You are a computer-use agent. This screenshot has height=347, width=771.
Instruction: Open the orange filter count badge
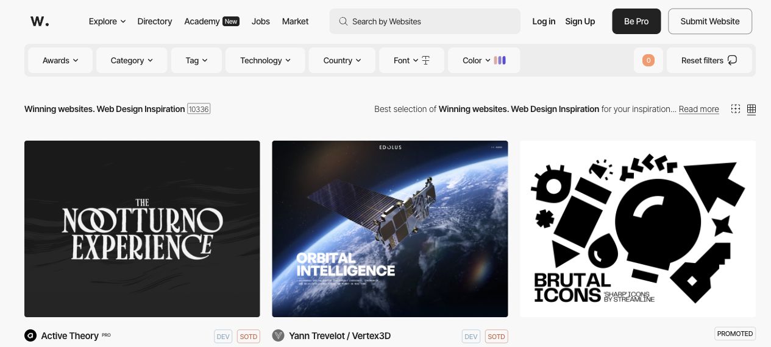pos(648,60)
